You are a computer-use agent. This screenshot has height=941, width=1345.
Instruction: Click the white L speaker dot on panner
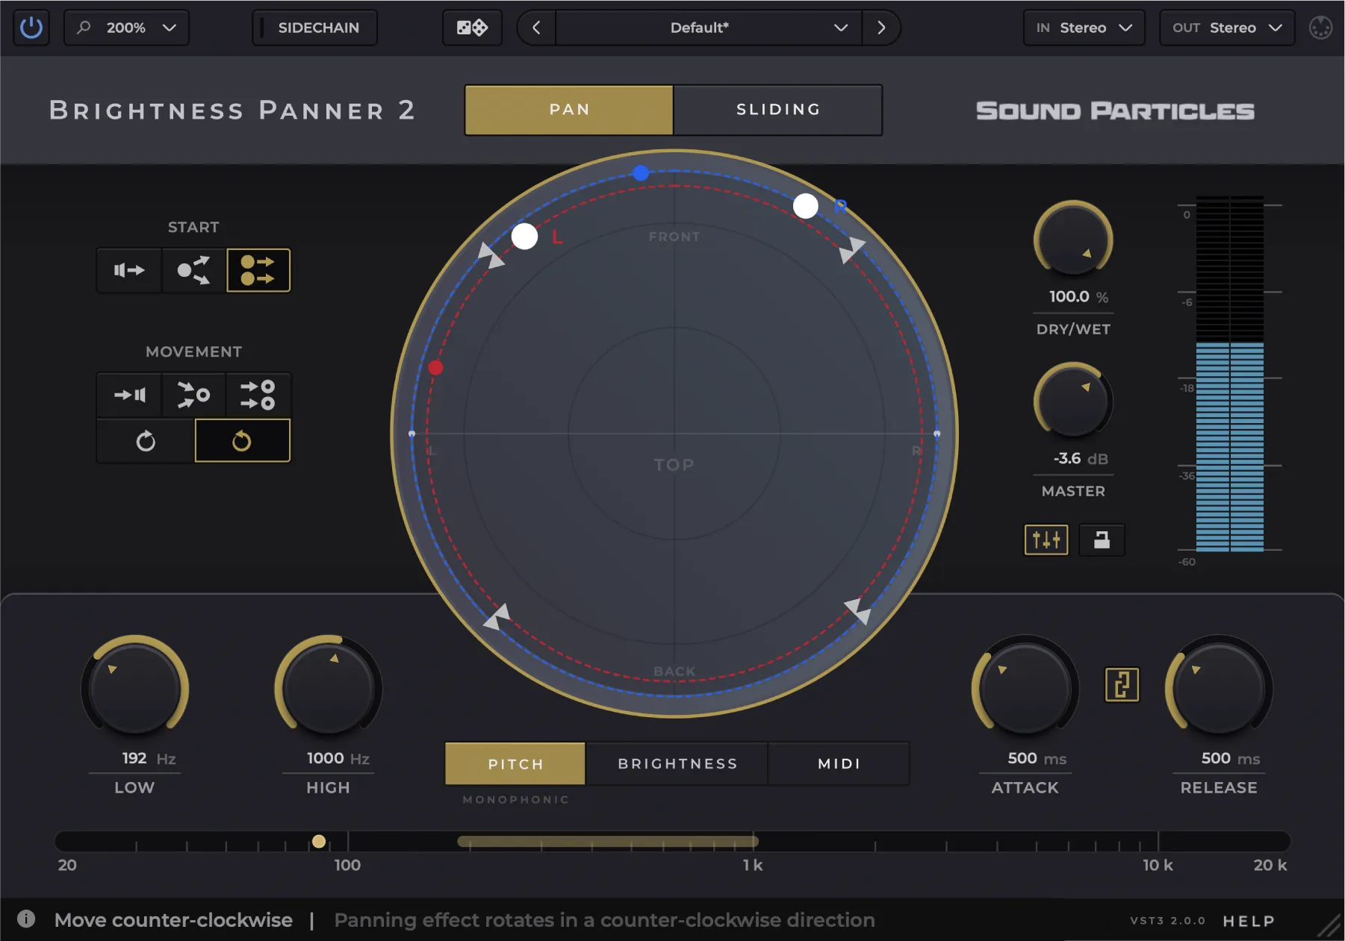(524, 237)
